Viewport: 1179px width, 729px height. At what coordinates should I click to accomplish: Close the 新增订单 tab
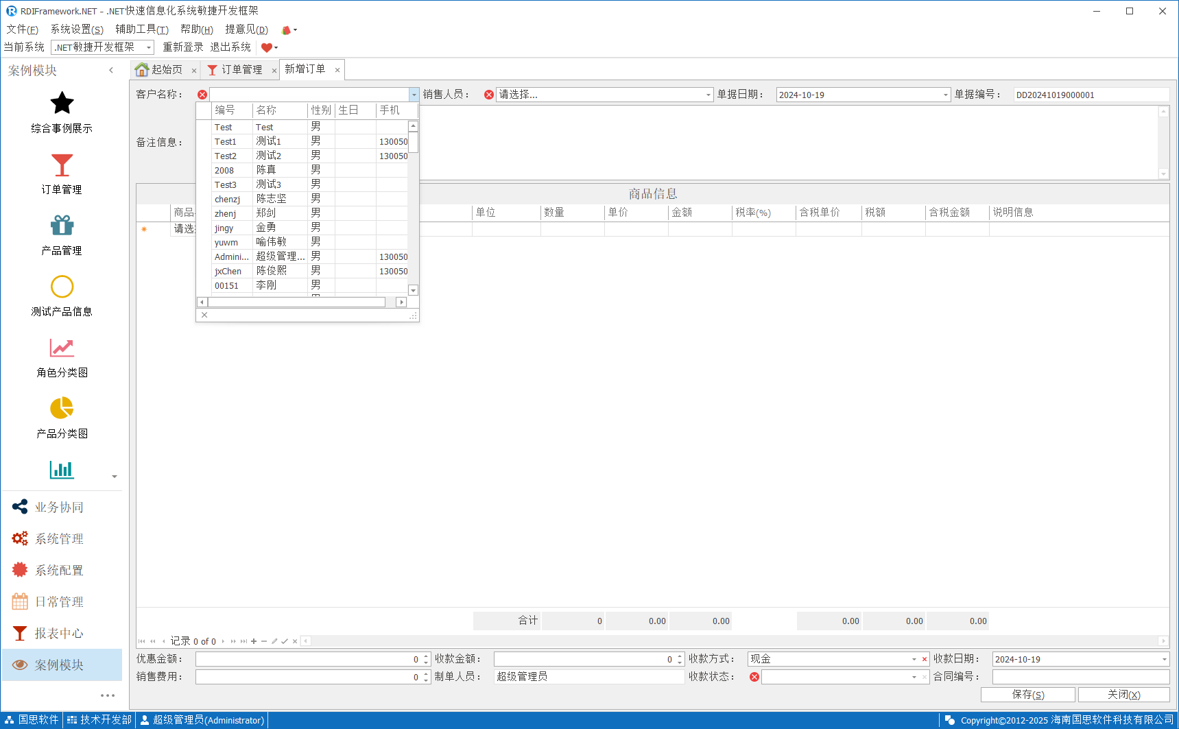pos(337,70)
